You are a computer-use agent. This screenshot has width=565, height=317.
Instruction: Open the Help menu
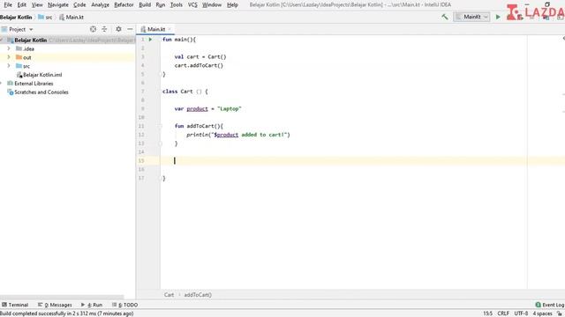[x=232, y=5]
